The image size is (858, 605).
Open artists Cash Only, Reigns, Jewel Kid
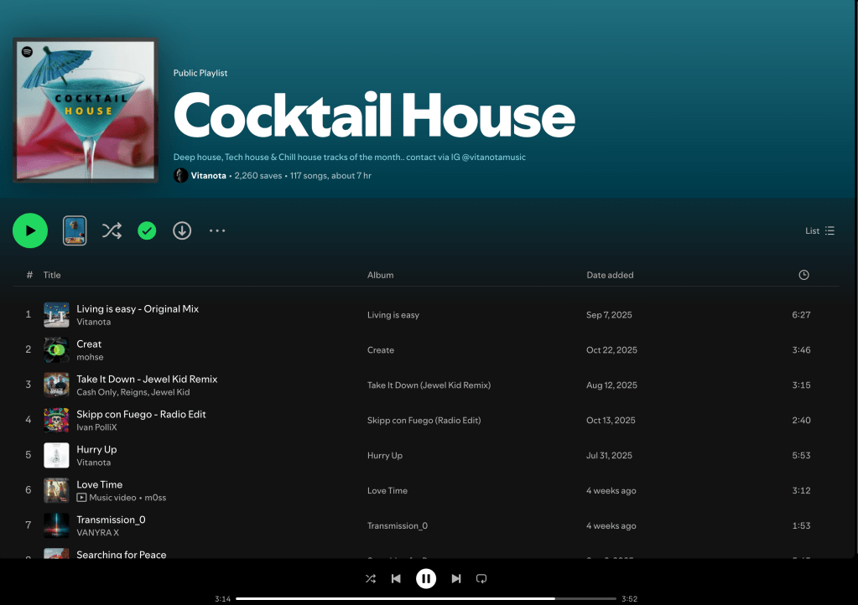click(133, 392)
